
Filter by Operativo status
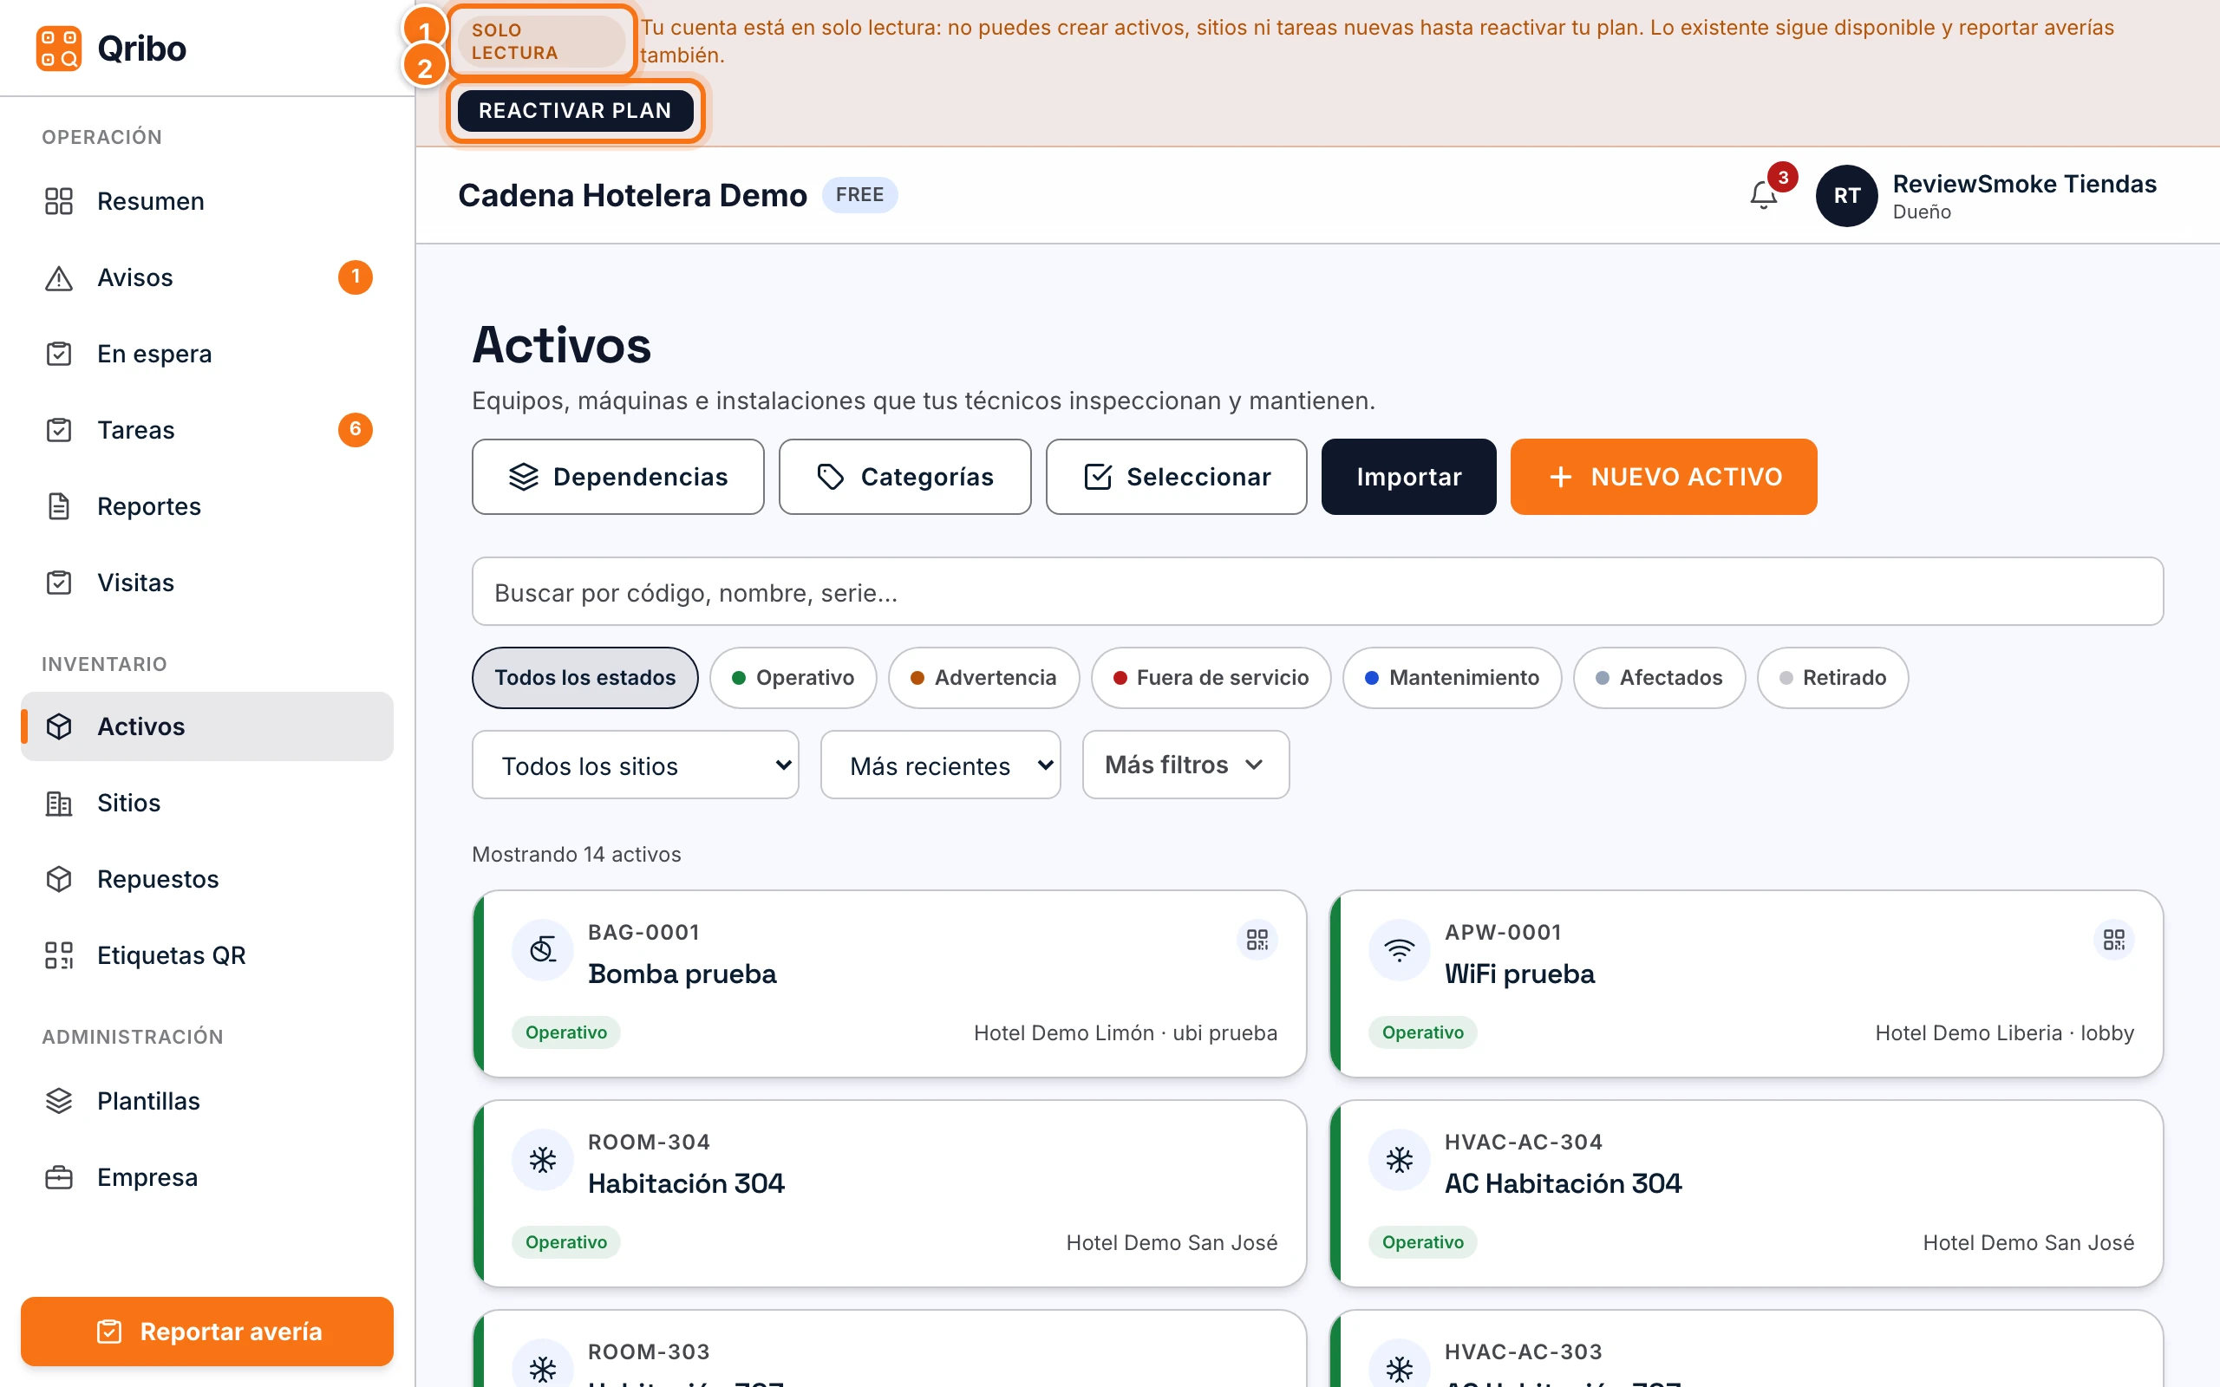pos(793,678)
